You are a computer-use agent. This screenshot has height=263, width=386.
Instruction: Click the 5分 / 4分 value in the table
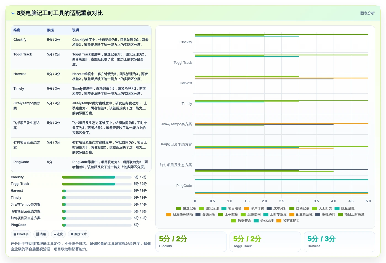[x=54, y=103]
